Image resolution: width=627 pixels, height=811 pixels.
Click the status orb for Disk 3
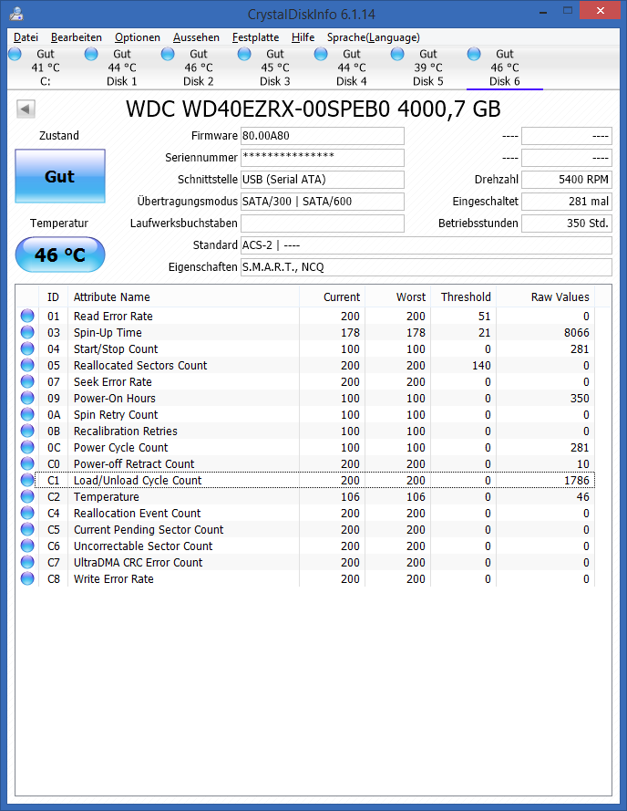pyautogui.click(x=244, y=54)
